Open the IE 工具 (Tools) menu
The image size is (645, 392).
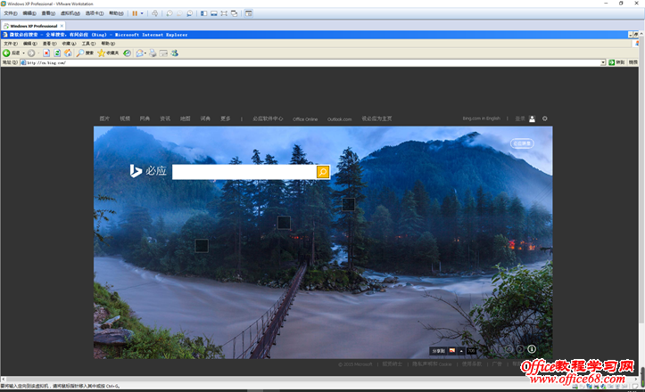pos(87,43)
